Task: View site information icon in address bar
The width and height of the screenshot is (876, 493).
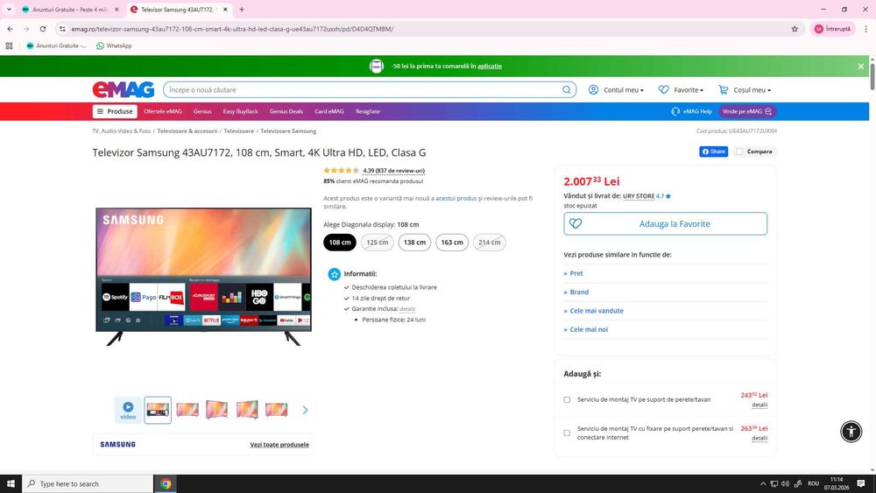Action: (62, 29)
